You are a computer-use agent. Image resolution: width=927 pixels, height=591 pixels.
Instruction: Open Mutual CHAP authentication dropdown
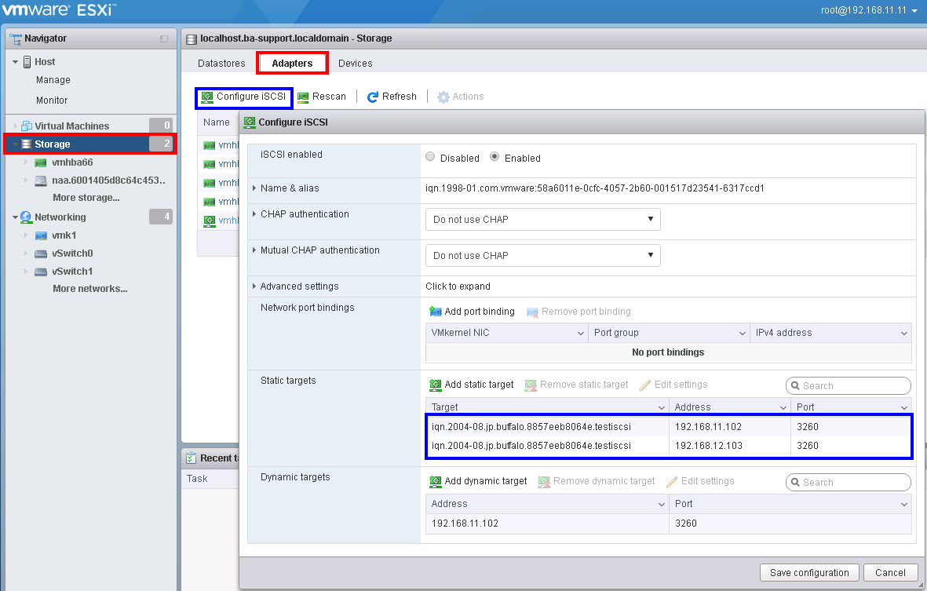click(542, 256)
